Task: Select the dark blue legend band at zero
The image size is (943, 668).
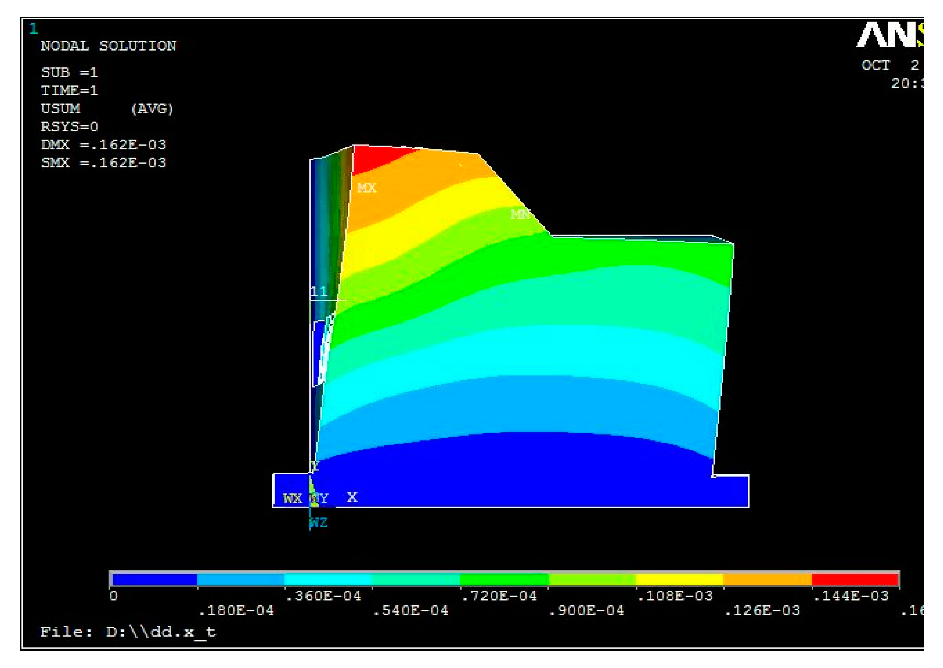Action: click(x=155, y=580)
